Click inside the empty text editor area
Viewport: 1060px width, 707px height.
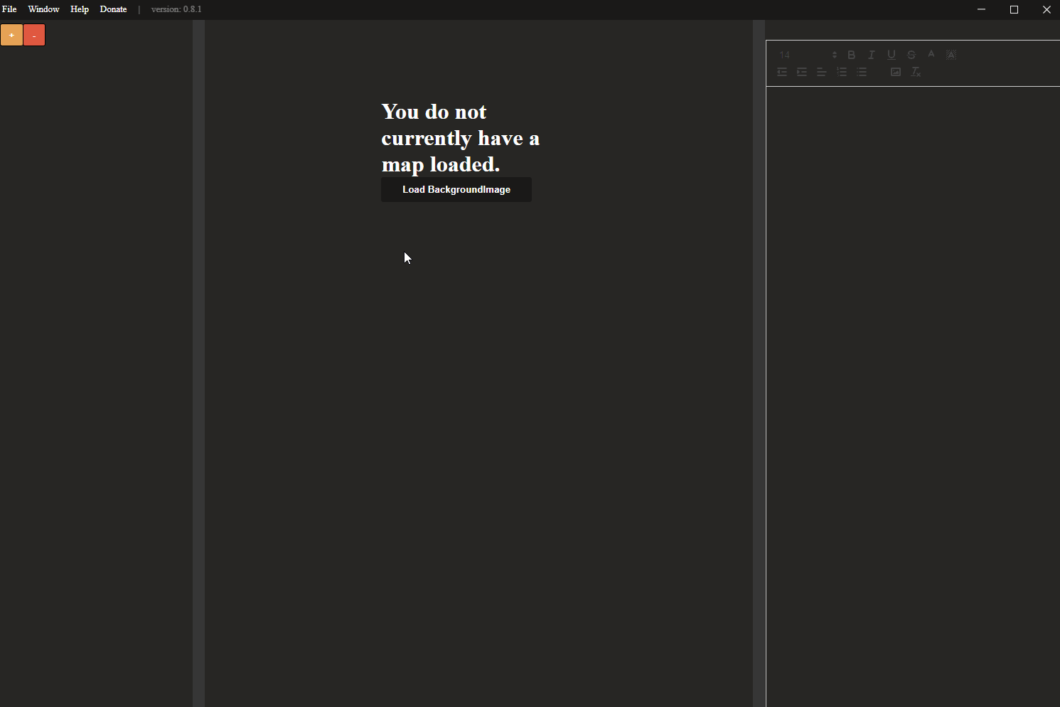[x=913, y=396]
